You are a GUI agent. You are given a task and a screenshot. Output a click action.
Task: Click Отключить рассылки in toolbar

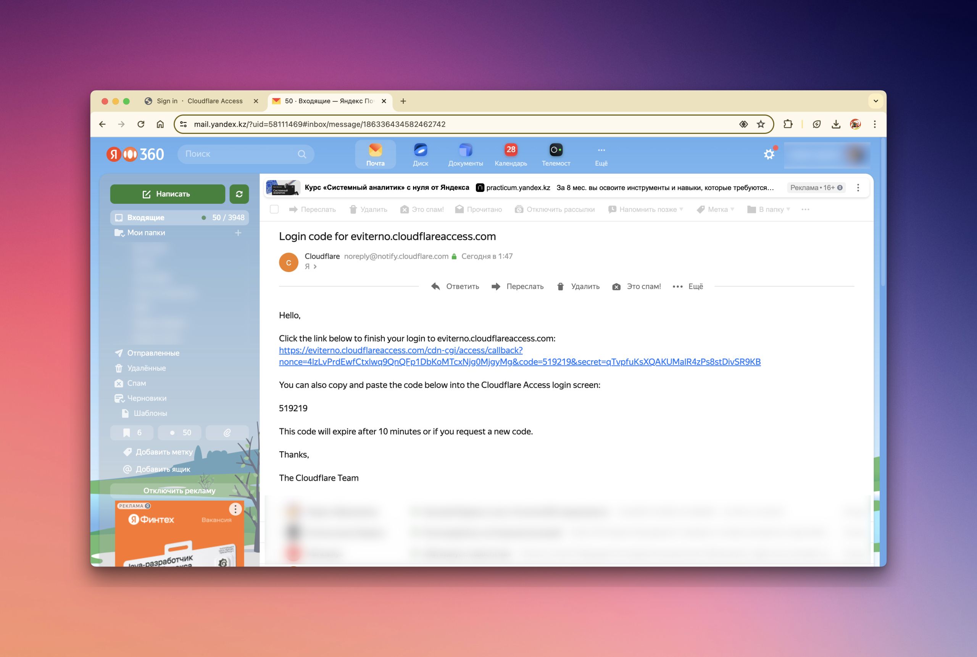click(x=555, y=209)
